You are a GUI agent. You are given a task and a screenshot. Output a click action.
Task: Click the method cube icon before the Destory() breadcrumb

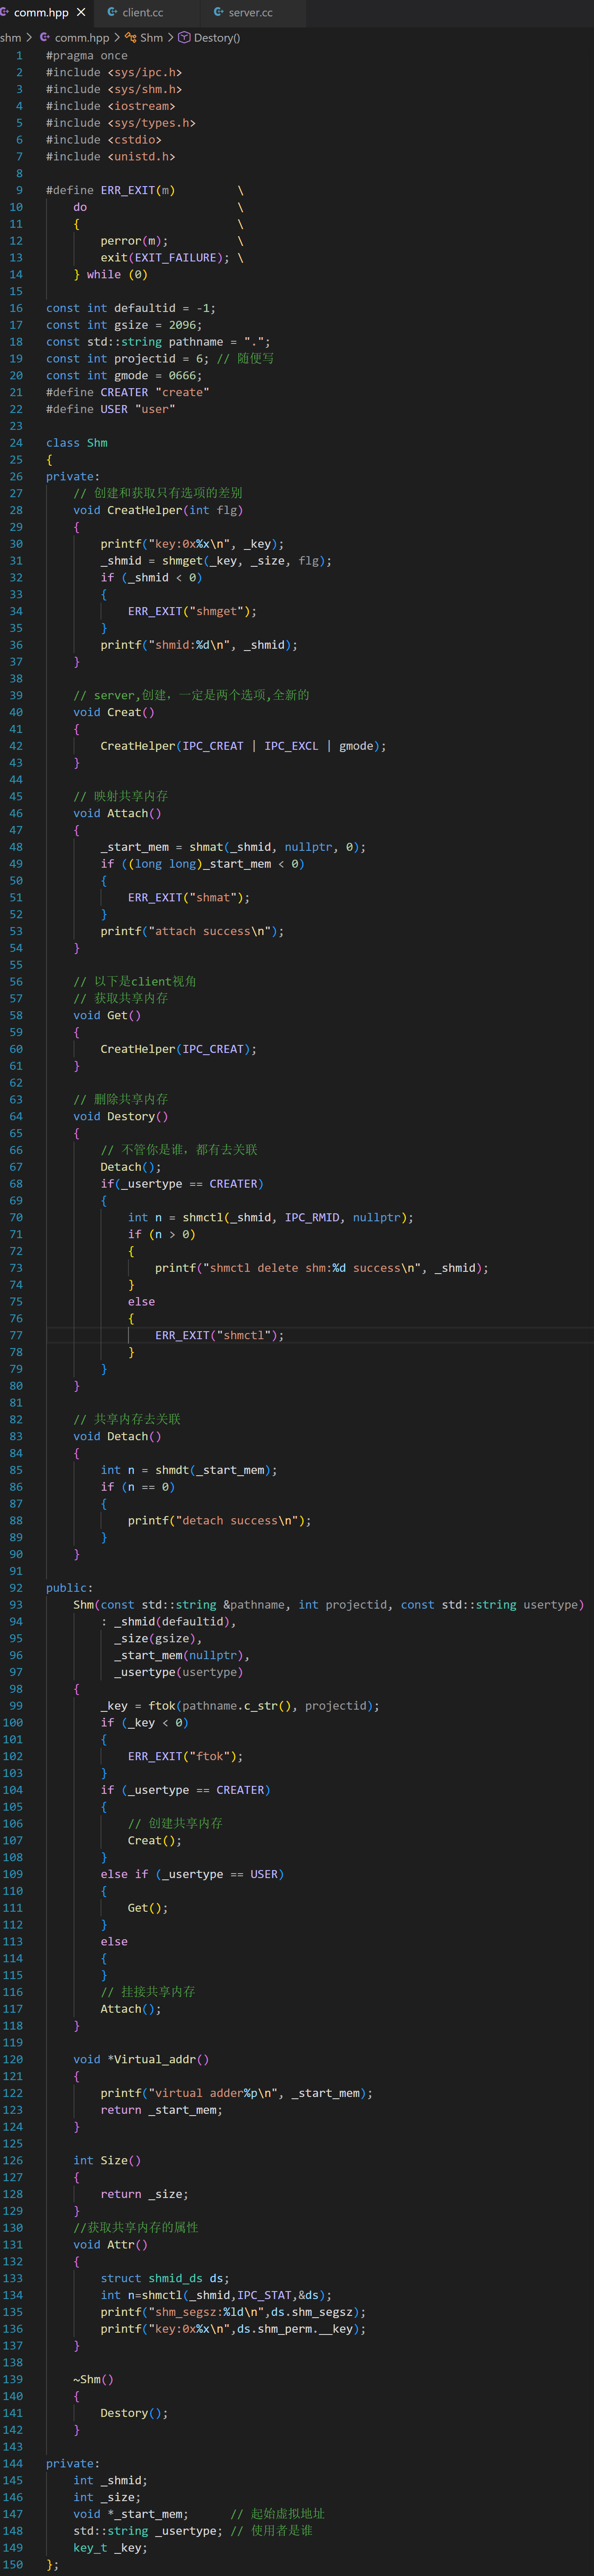184,37
